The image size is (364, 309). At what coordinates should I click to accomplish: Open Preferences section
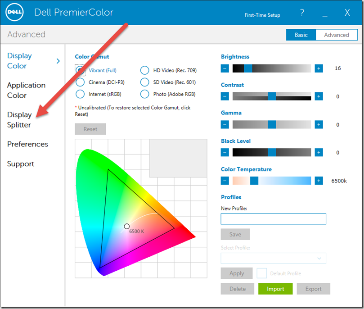pos(27,144)
